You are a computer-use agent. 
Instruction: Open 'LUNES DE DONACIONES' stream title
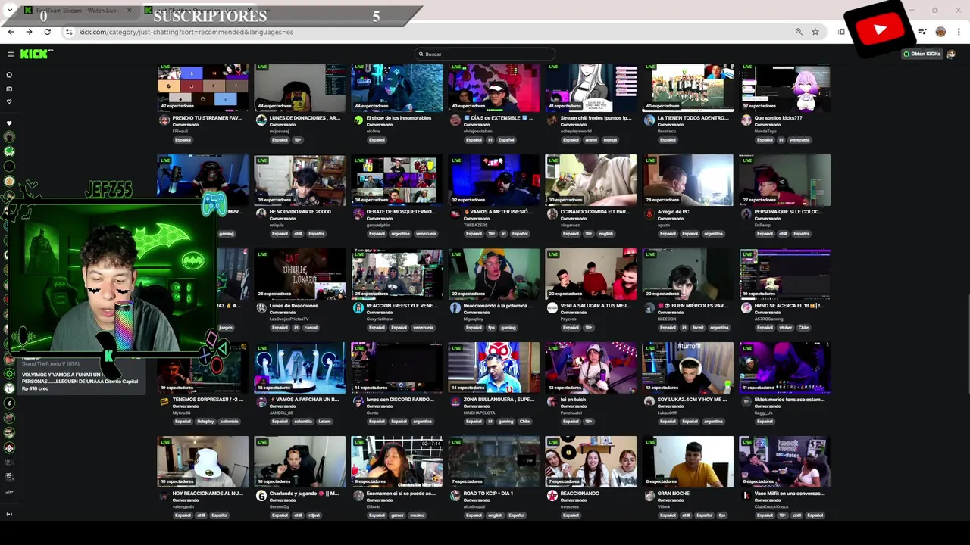click(305, 118)
